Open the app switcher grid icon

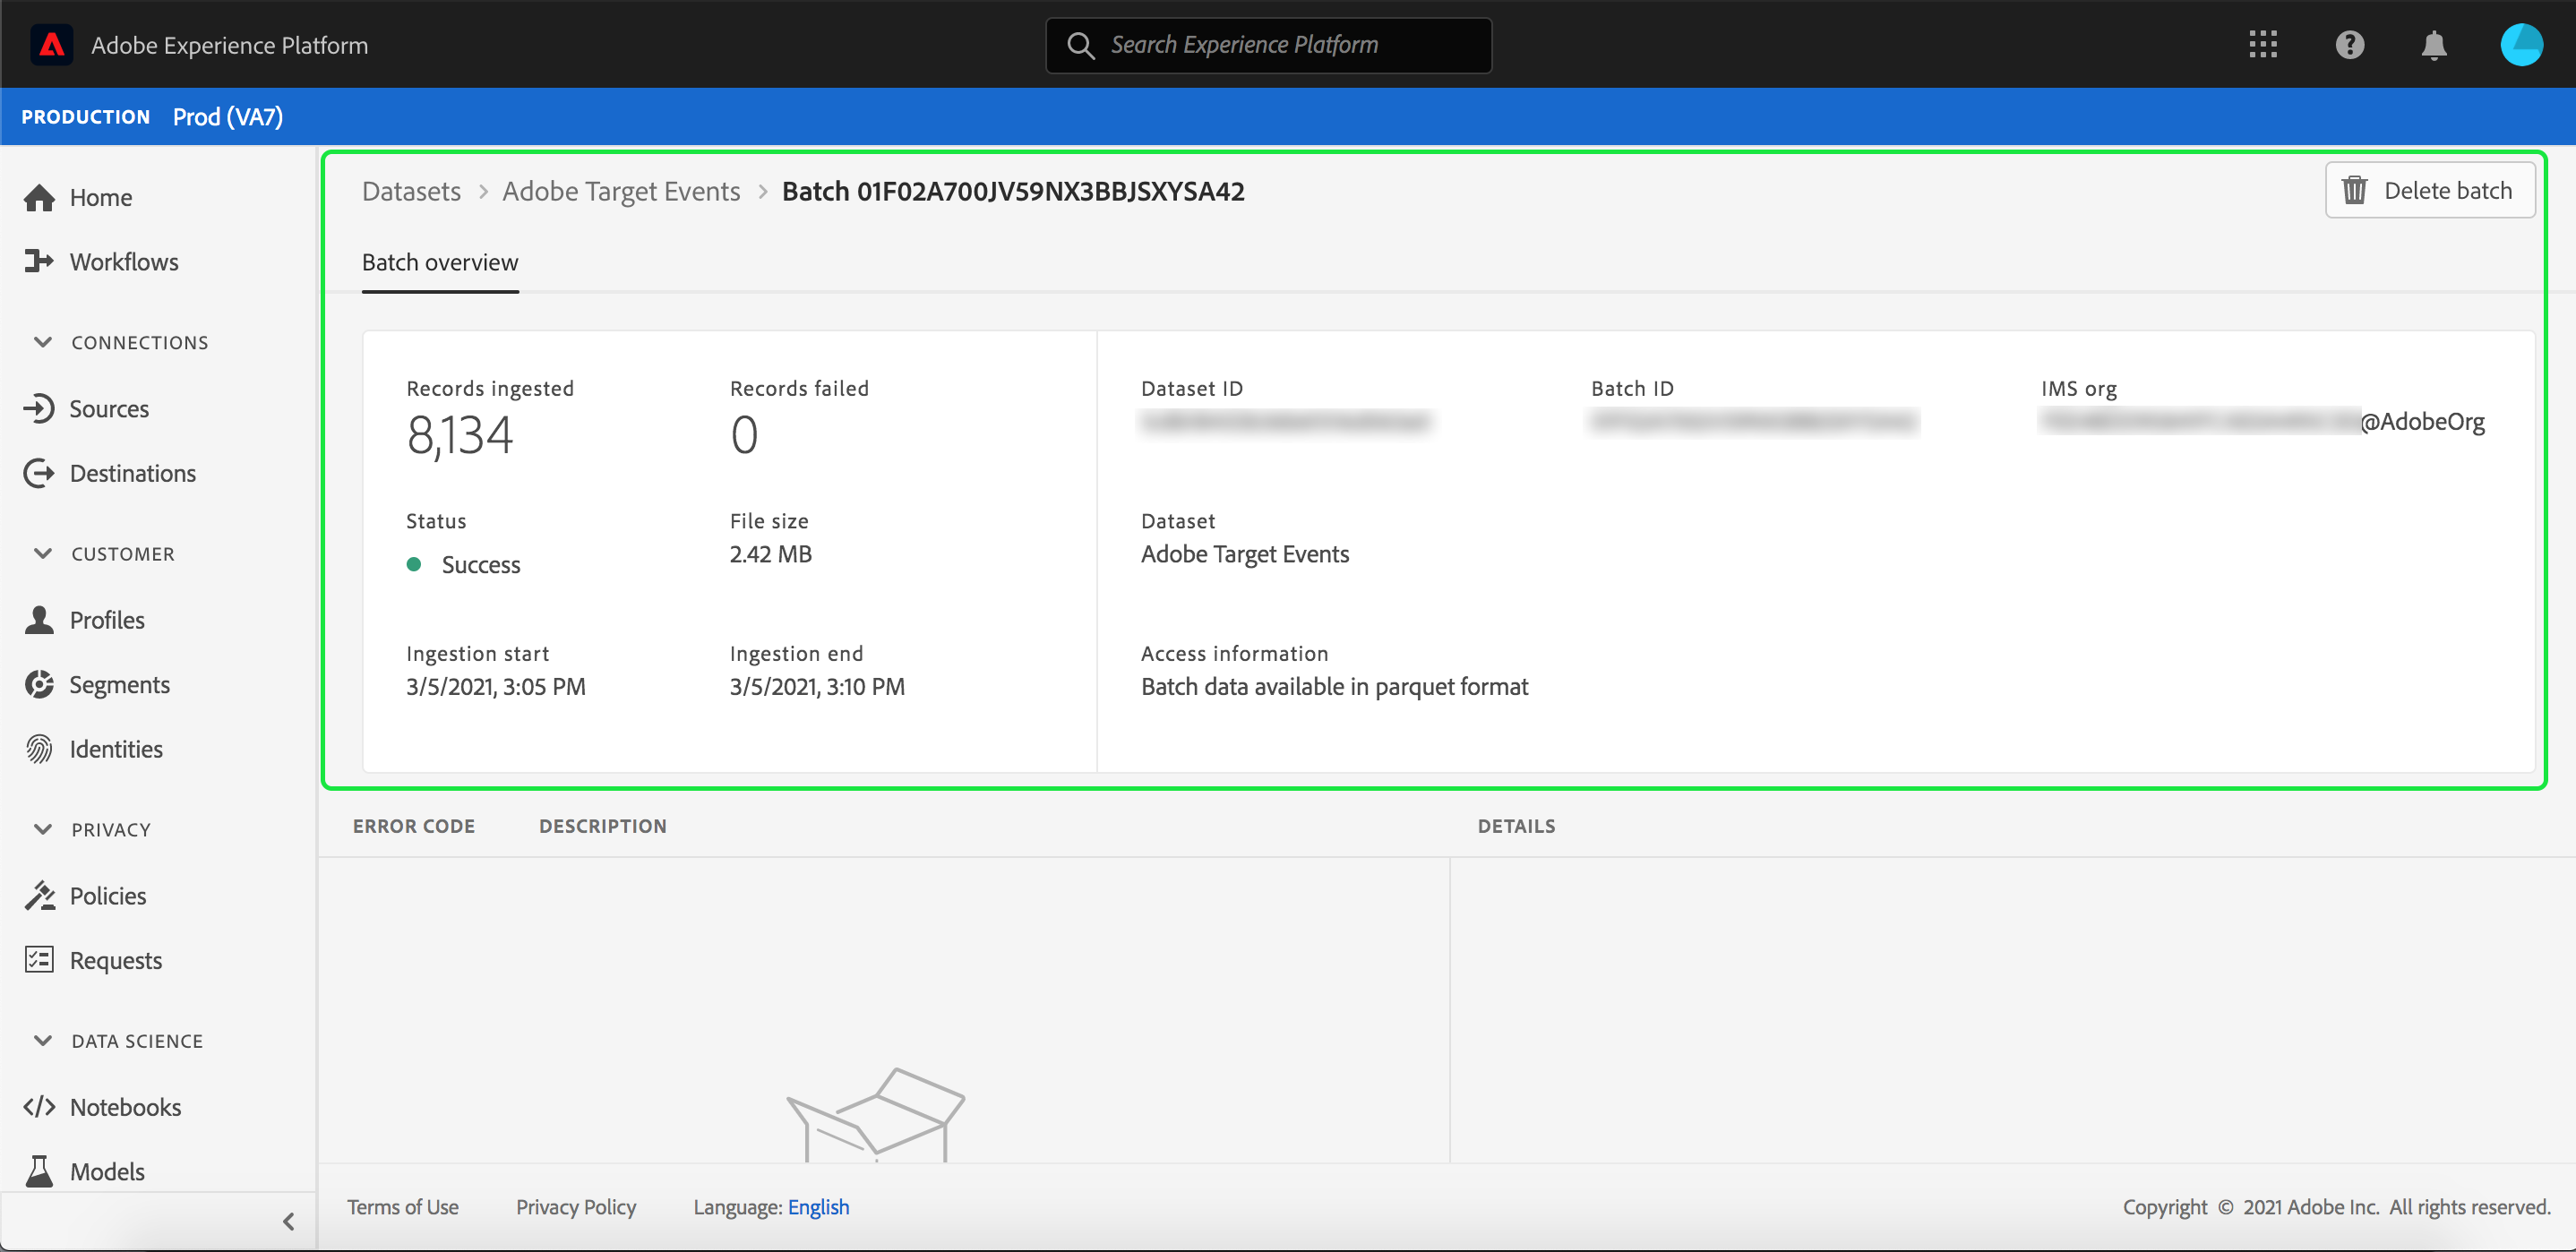(2262, 45)
